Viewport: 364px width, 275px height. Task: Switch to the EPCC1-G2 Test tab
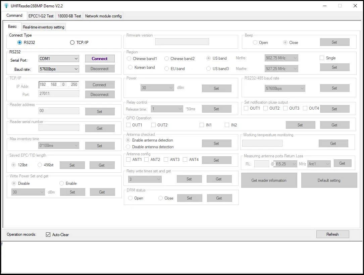41,16
